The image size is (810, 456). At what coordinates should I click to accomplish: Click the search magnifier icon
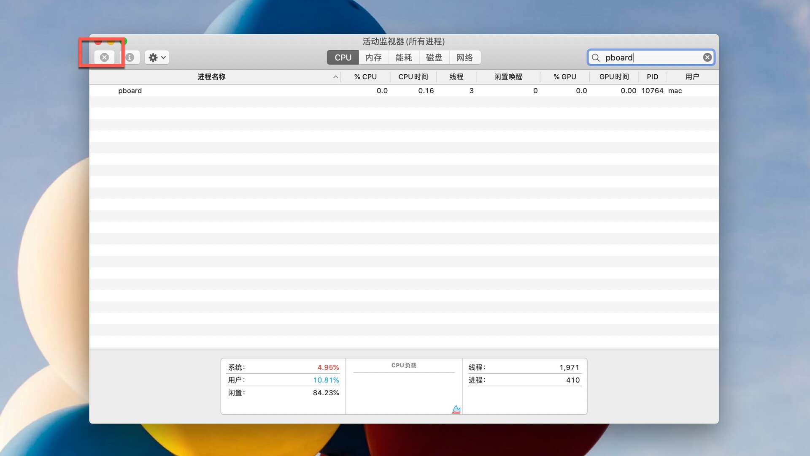(x=595, y=57)
